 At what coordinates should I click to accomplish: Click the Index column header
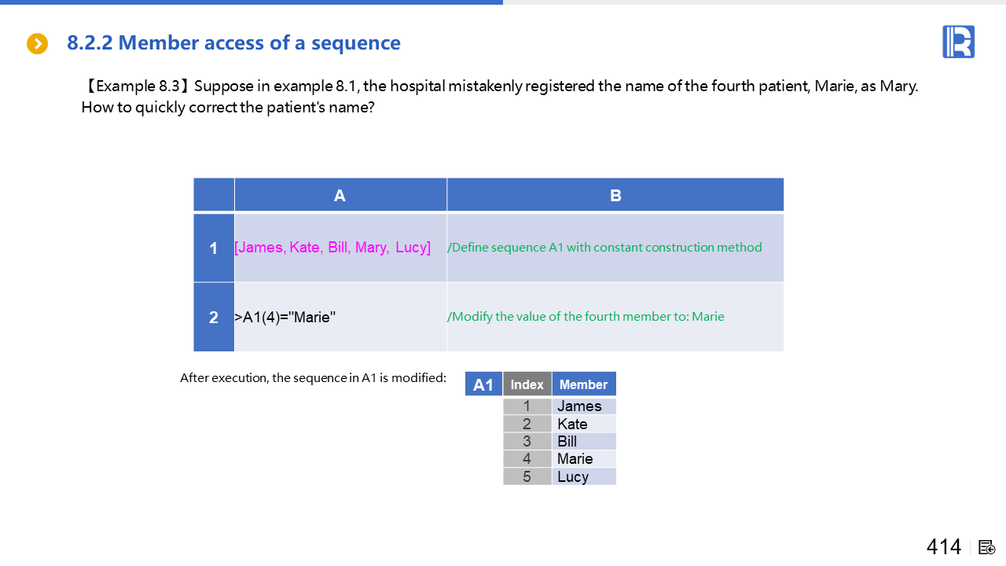tap(527, 384)
